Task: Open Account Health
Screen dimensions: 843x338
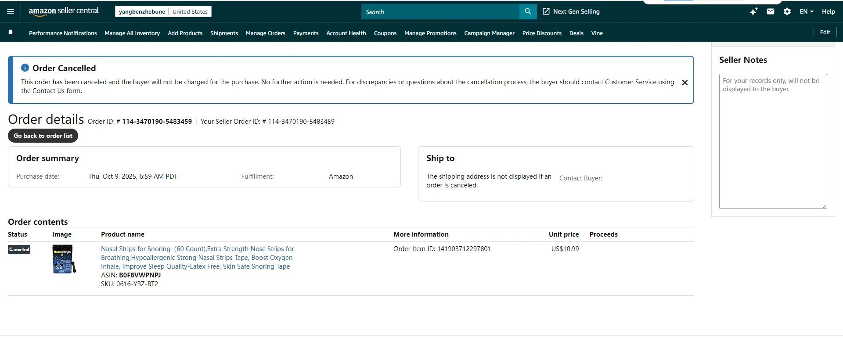Action: tap(346, 33)
